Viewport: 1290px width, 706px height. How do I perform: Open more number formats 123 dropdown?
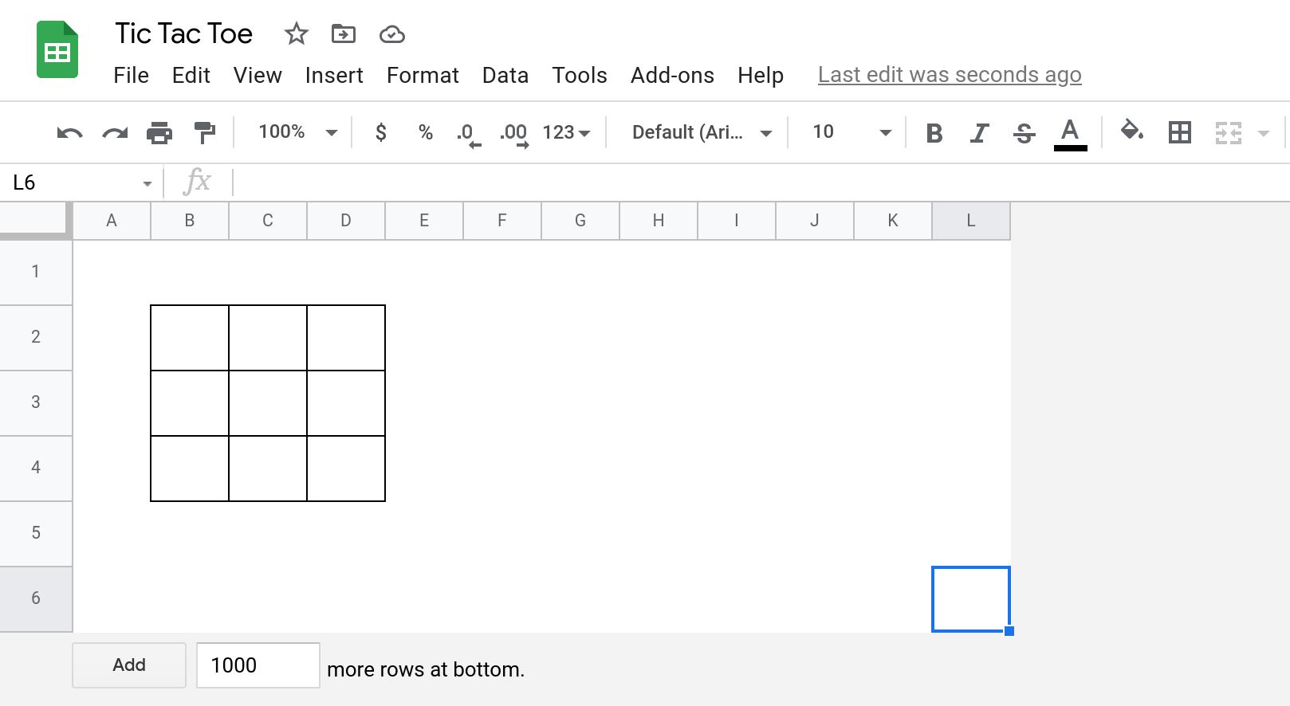click(x=566, y=132)
